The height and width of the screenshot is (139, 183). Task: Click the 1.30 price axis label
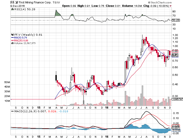point(175,35)
